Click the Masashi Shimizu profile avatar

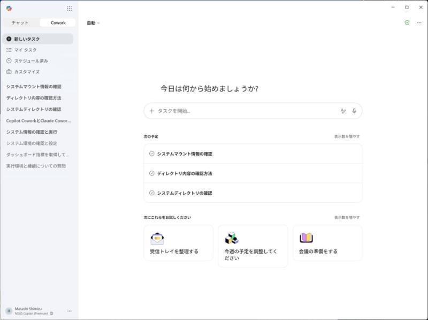9,311
